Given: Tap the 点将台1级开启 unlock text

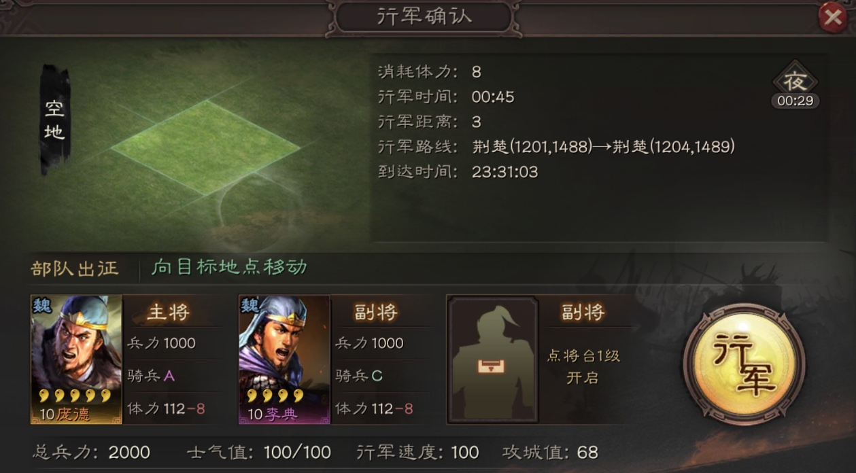Looking at the screenshot, I should (583, 366).
